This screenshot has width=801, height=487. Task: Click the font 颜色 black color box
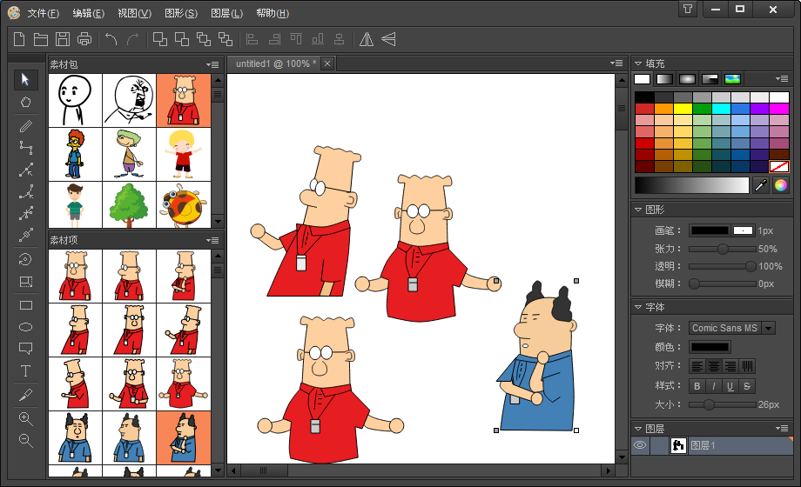(710, 348)
